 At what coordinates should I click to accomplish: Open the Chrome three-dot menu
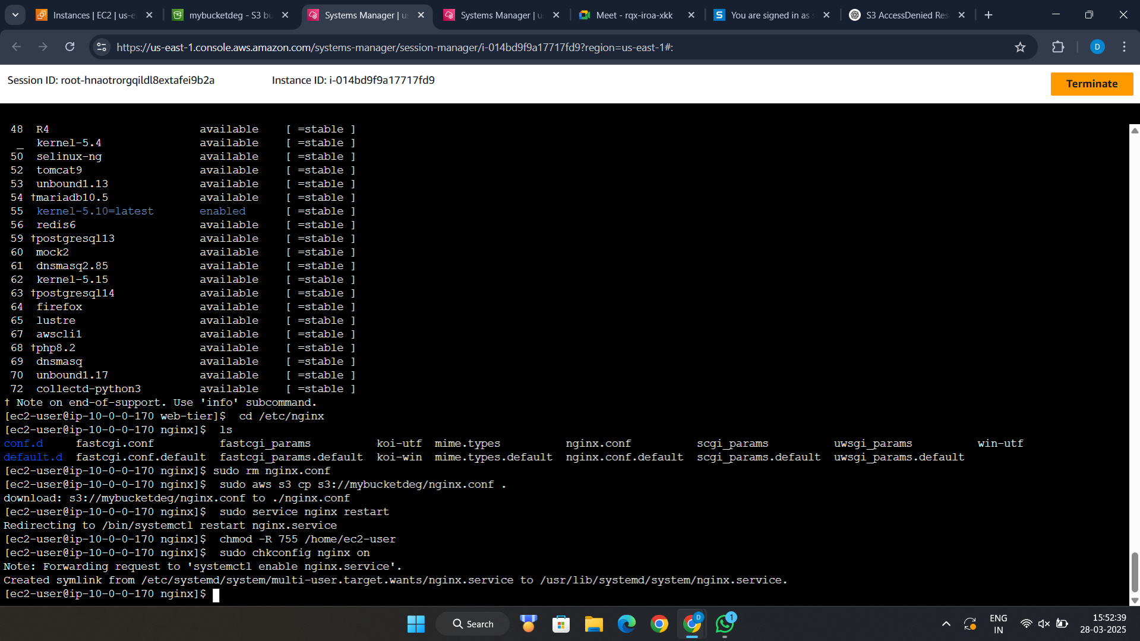coord(1124,47)
